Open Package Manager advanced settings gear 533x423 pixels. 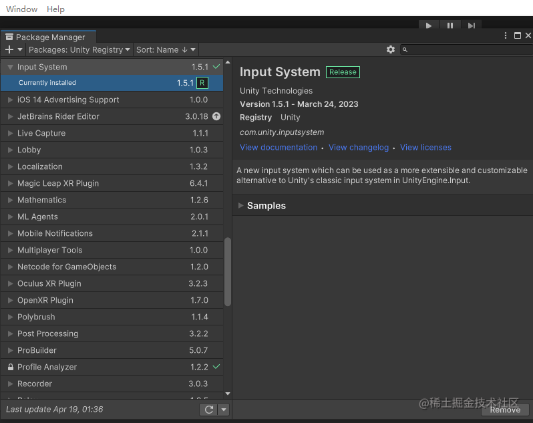(391, 49)
